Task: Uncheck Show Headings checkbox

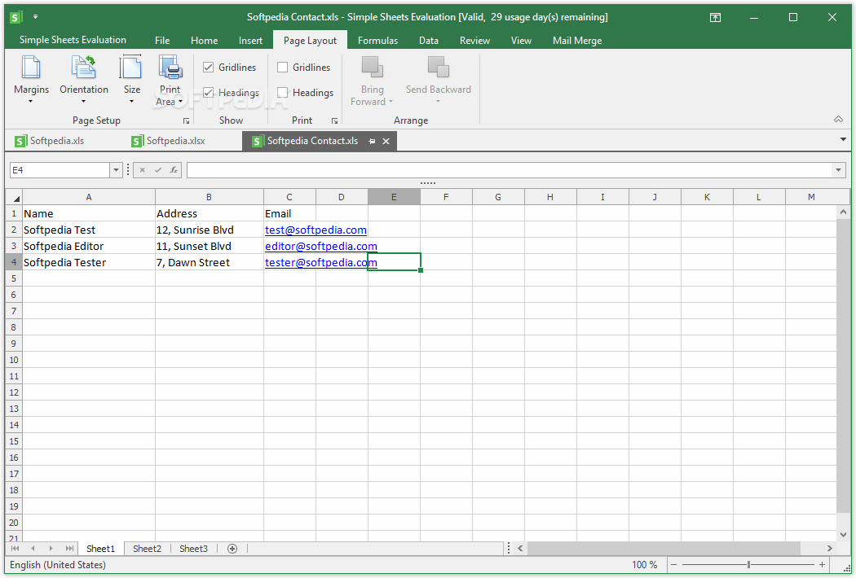Action: 208,92
